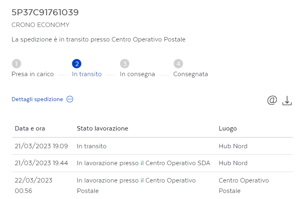Click the Luogo column header
The image size is (301, 199).
pyautogui.click(x=228, y=129)
